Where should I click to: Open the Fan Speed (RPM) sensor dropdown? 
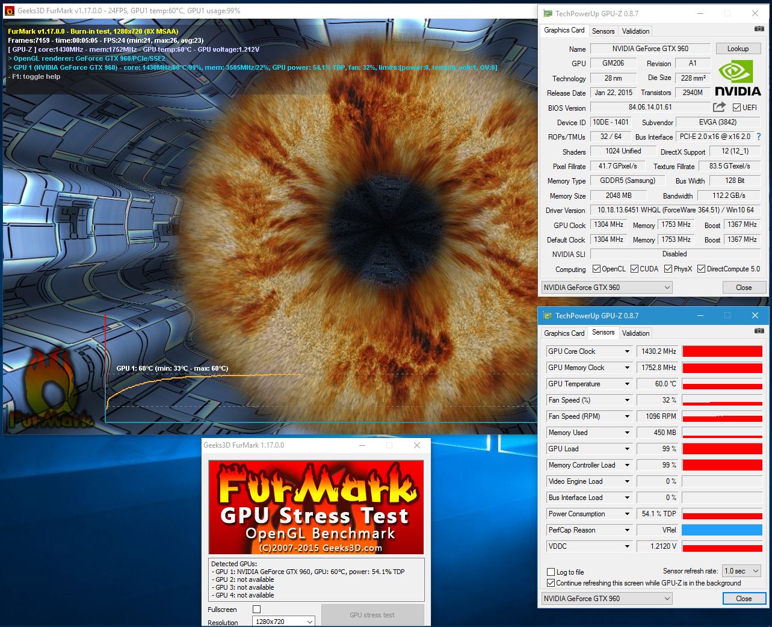[626, 416]
